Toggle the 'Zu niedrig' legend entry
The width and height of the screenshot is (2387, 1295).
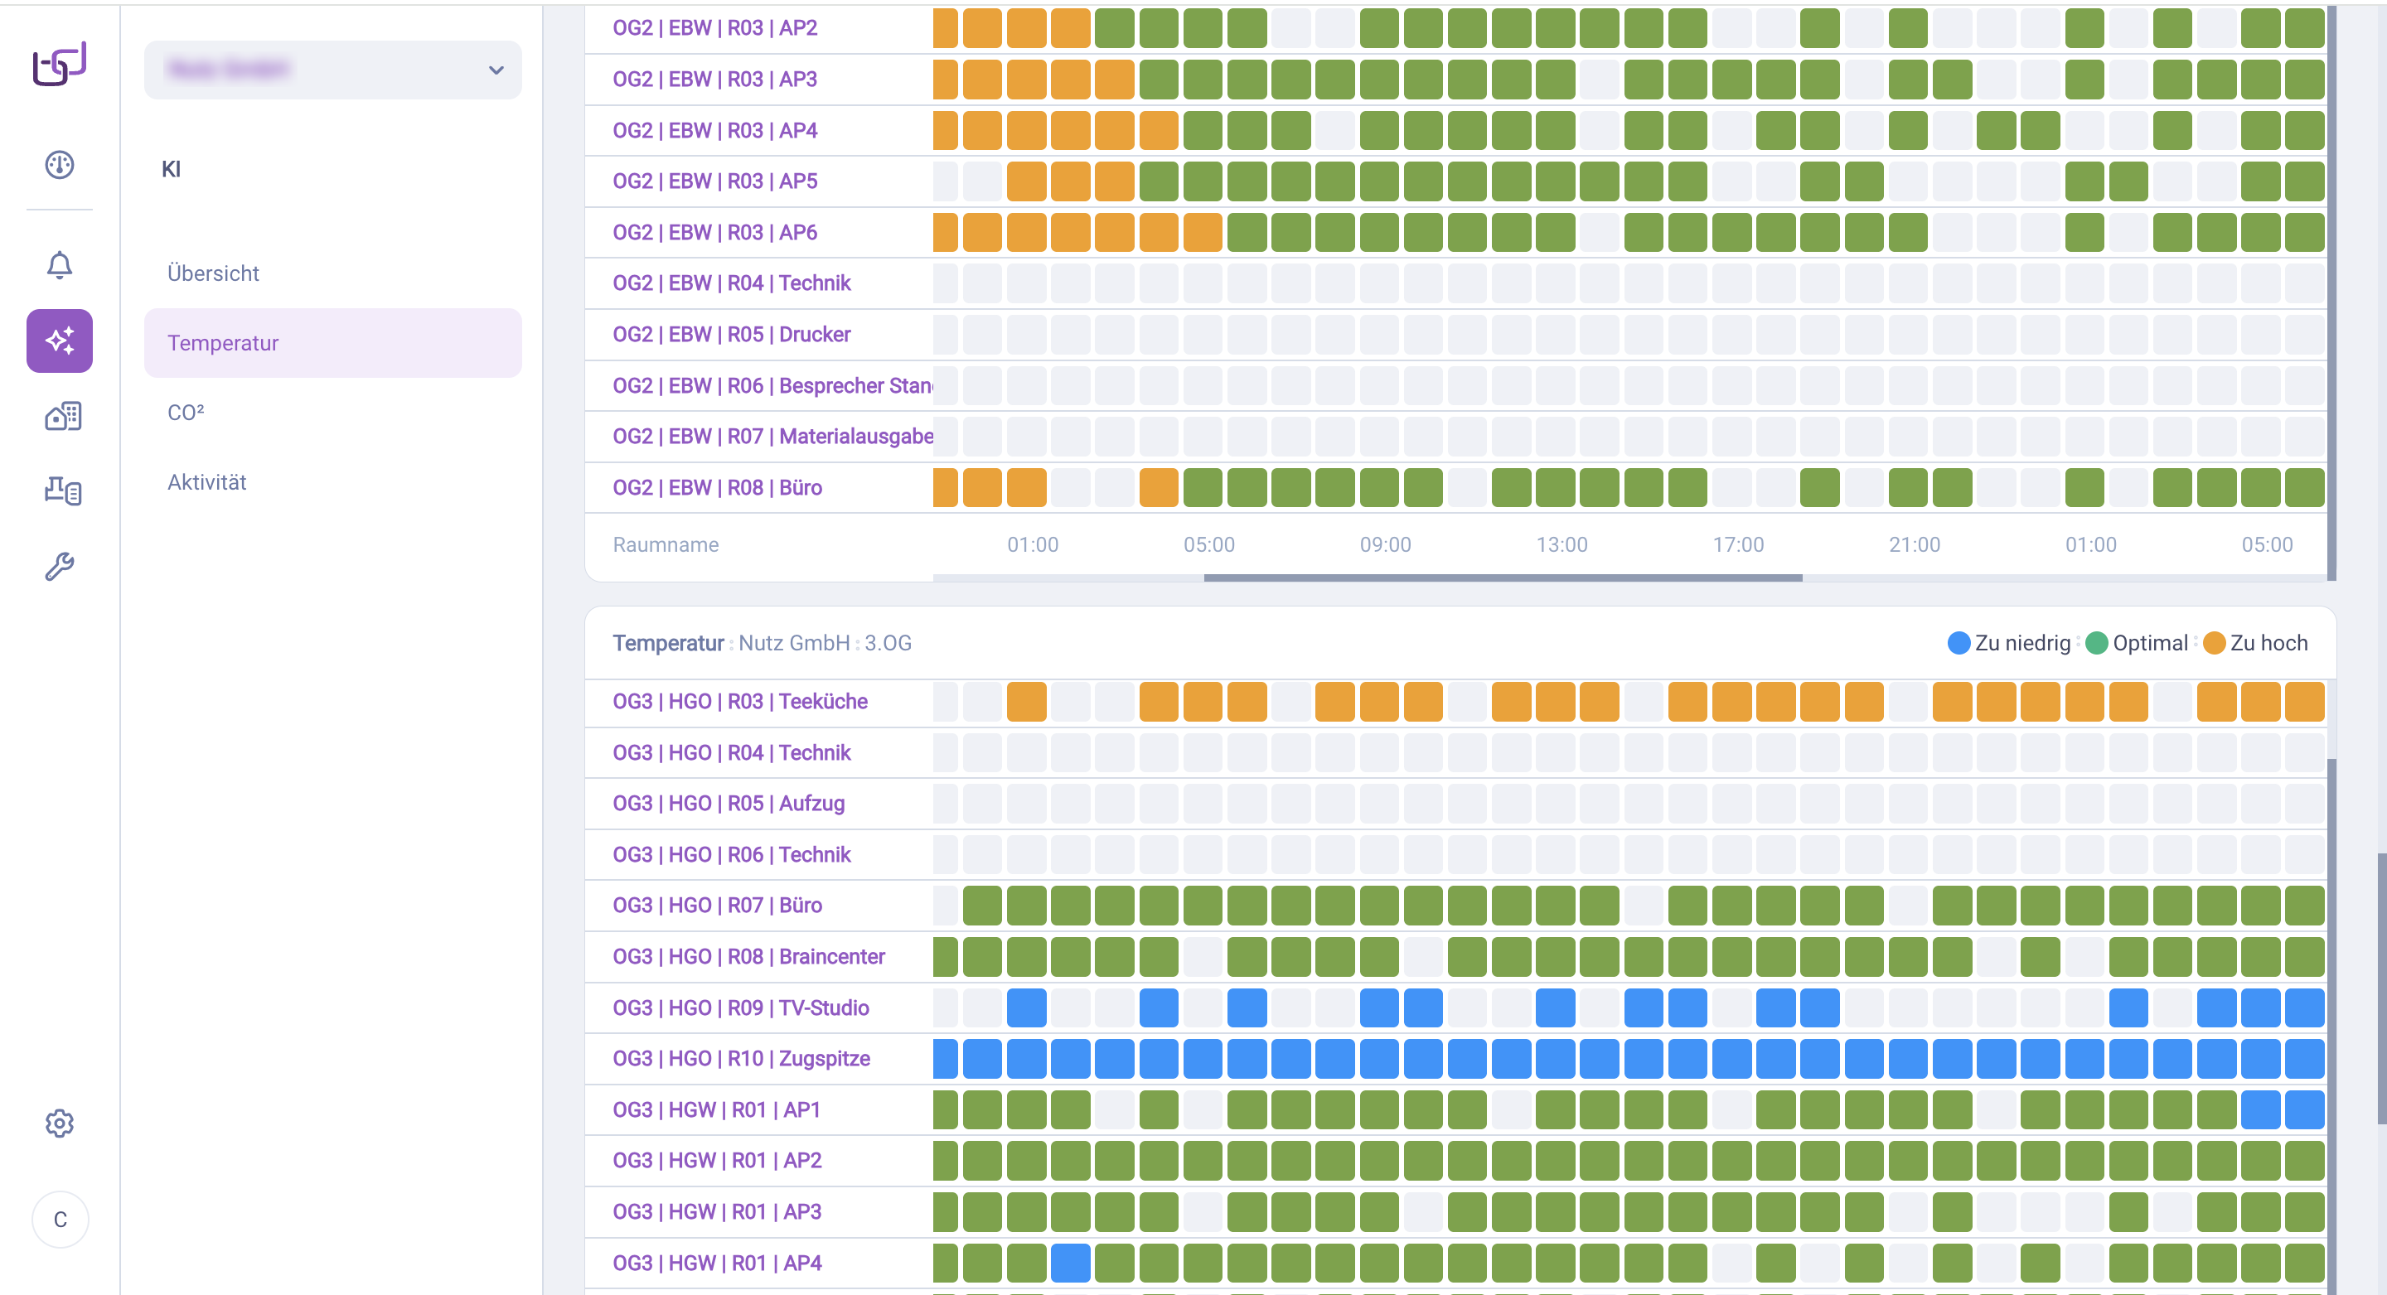tap(2009, 643)
